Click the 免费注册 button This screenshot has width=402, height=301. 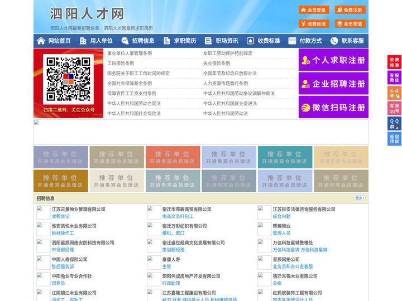click(350, 10)
